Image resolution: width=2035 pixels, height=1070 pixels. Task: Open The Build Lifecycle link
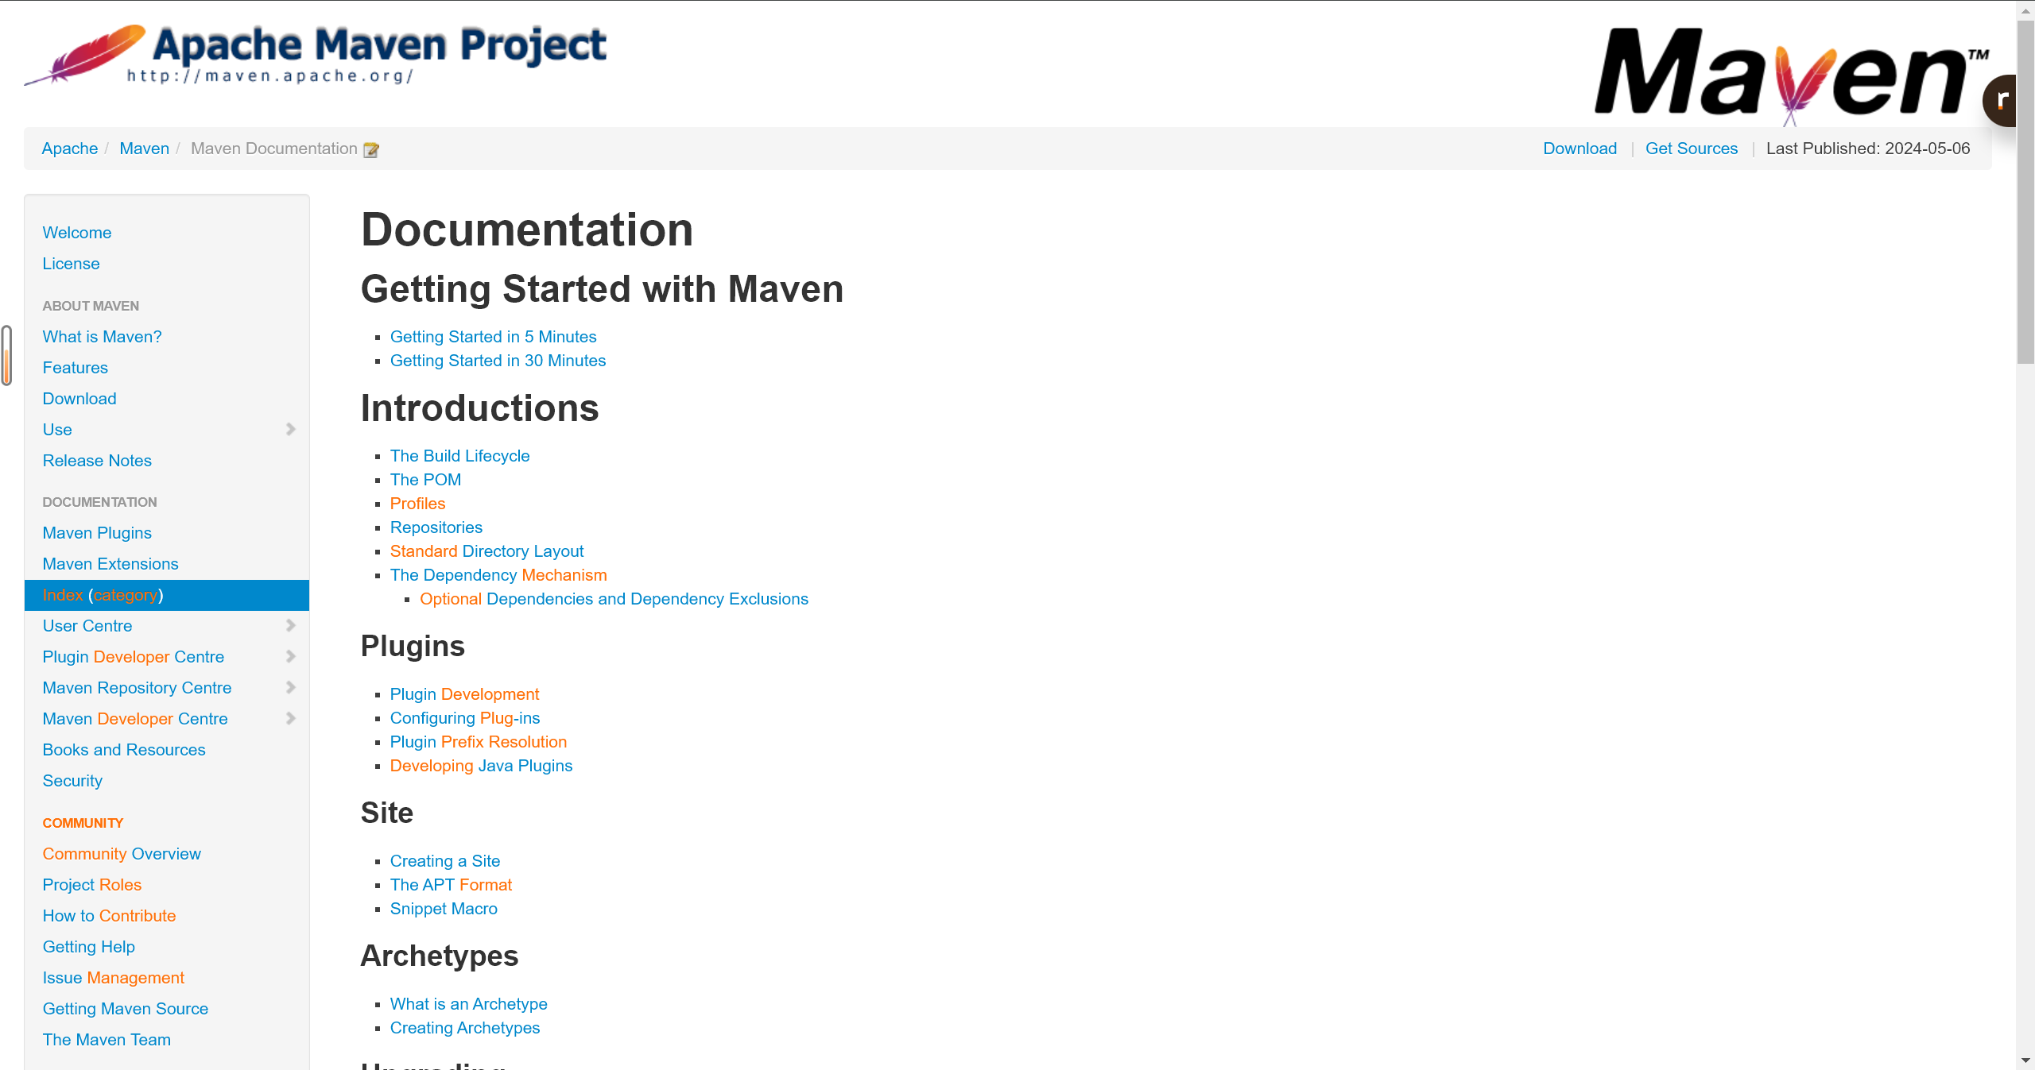(459, 456)
